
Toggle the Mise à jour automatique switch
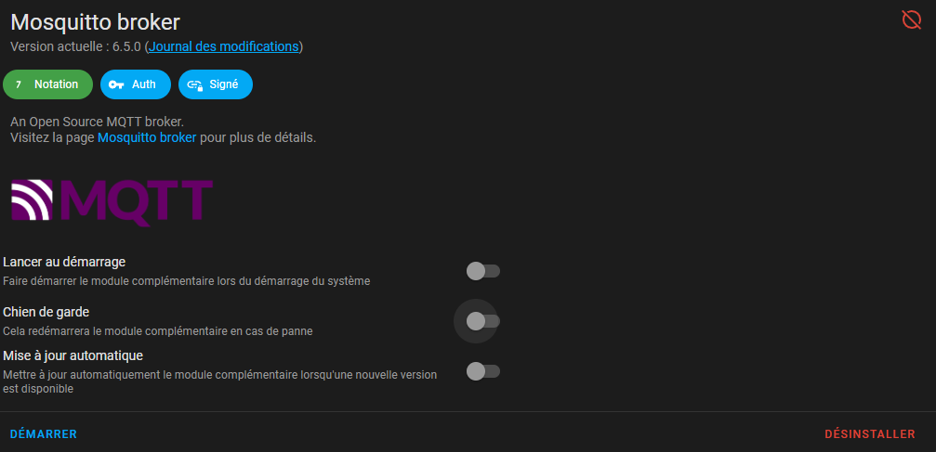(x=483, y=371)
